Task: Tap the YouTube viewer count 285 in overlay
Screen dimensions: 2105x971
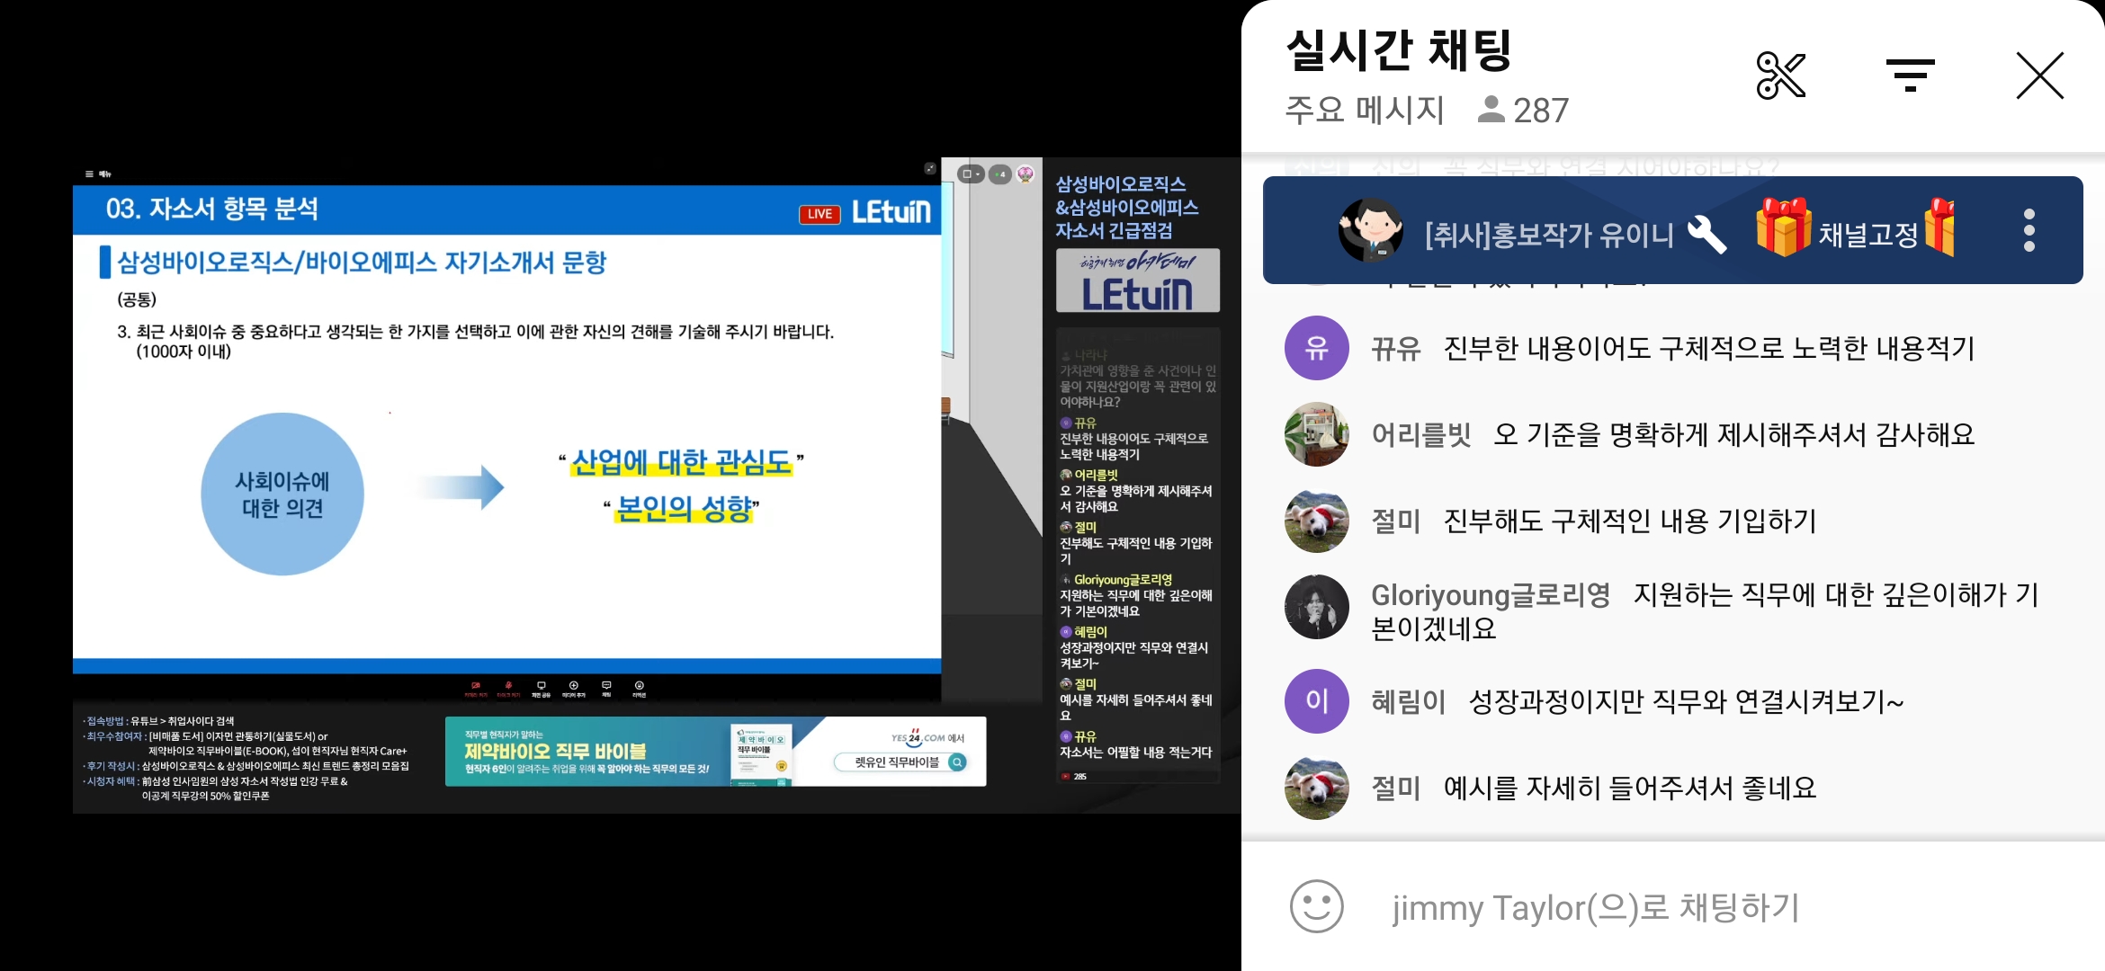Action: pos(1074,776)
